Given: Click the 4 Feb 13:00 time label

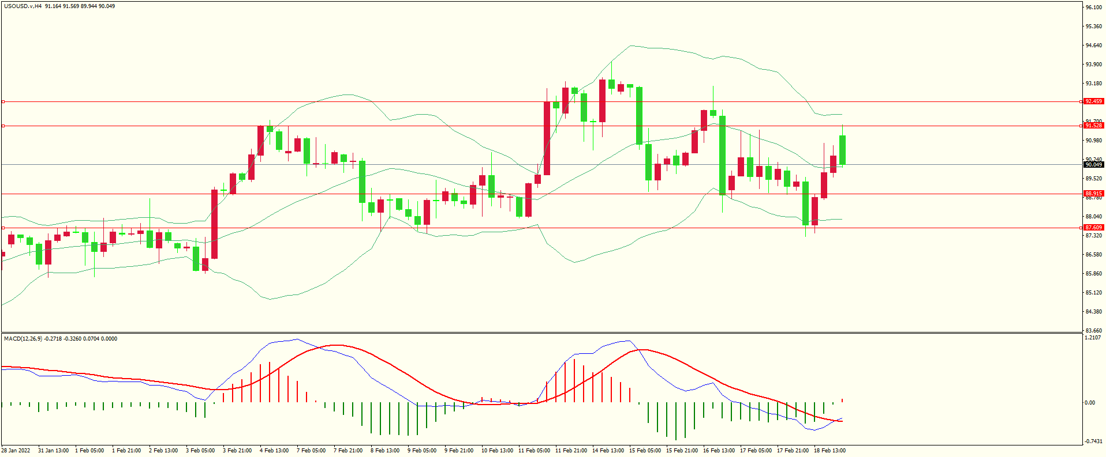Looking at the screenshot, I should [274, 451].
